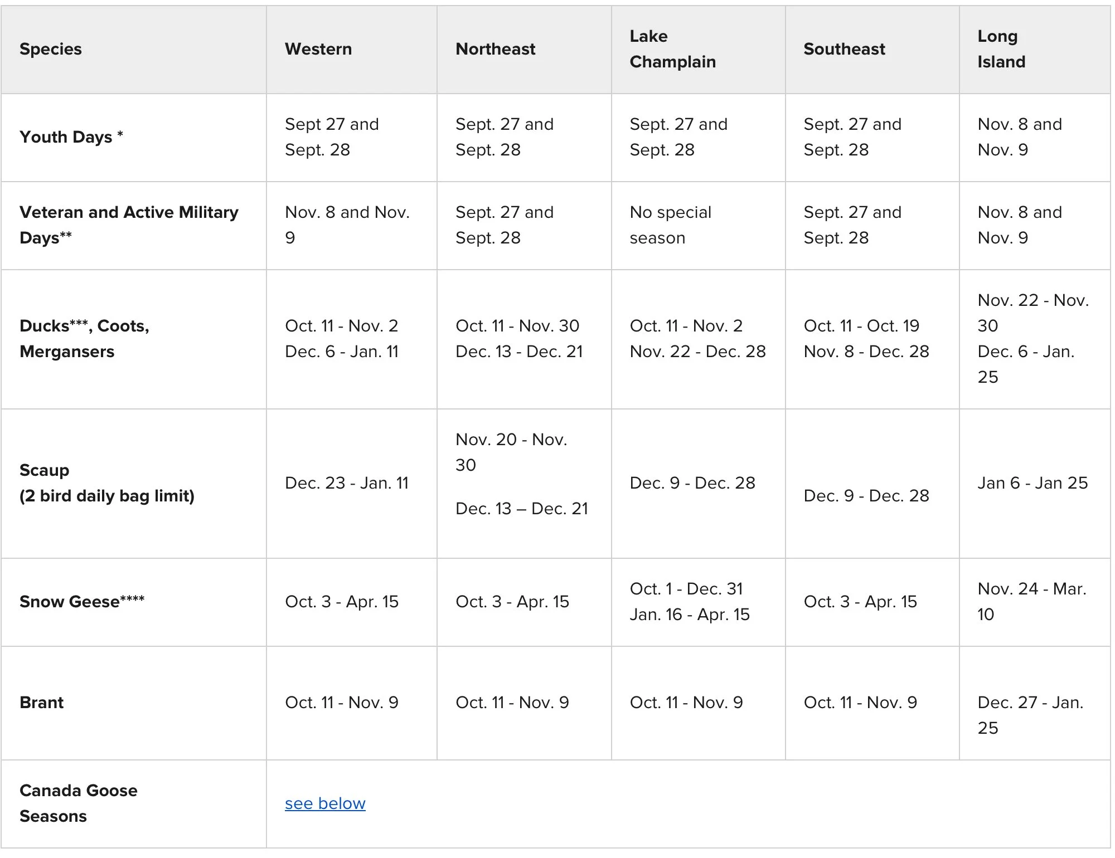Click Lake Champlain Snow Geese dates cell

(x=690, y=602)
